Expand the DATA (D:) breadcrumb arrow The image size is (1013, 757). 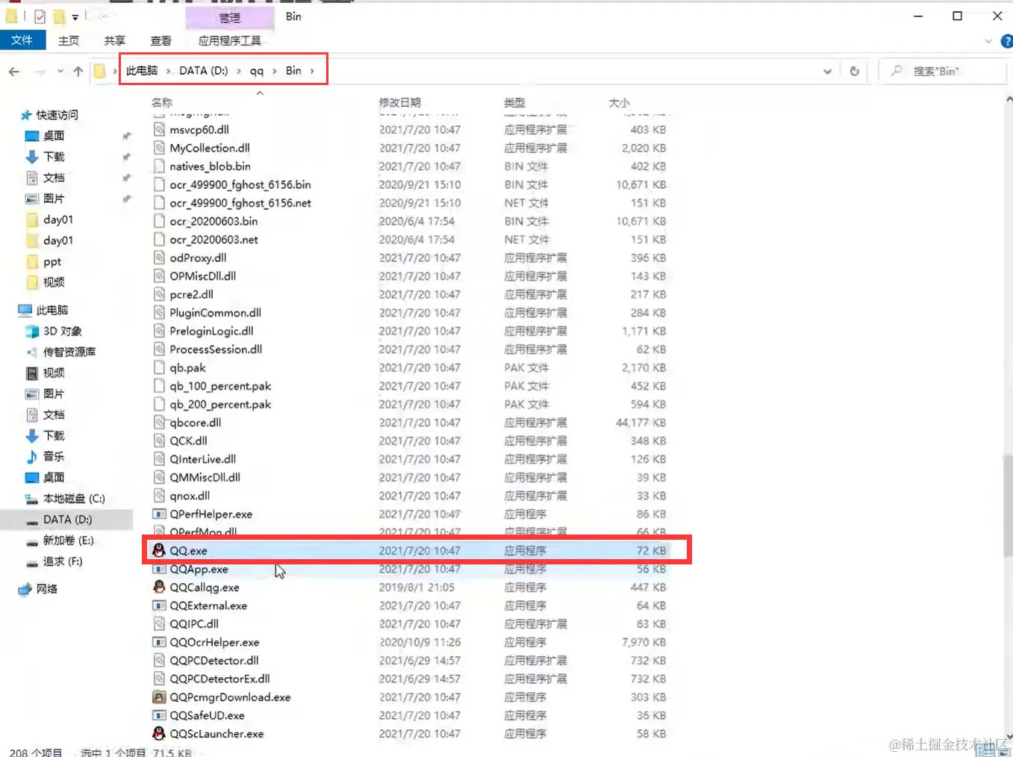tap(239, 71)
